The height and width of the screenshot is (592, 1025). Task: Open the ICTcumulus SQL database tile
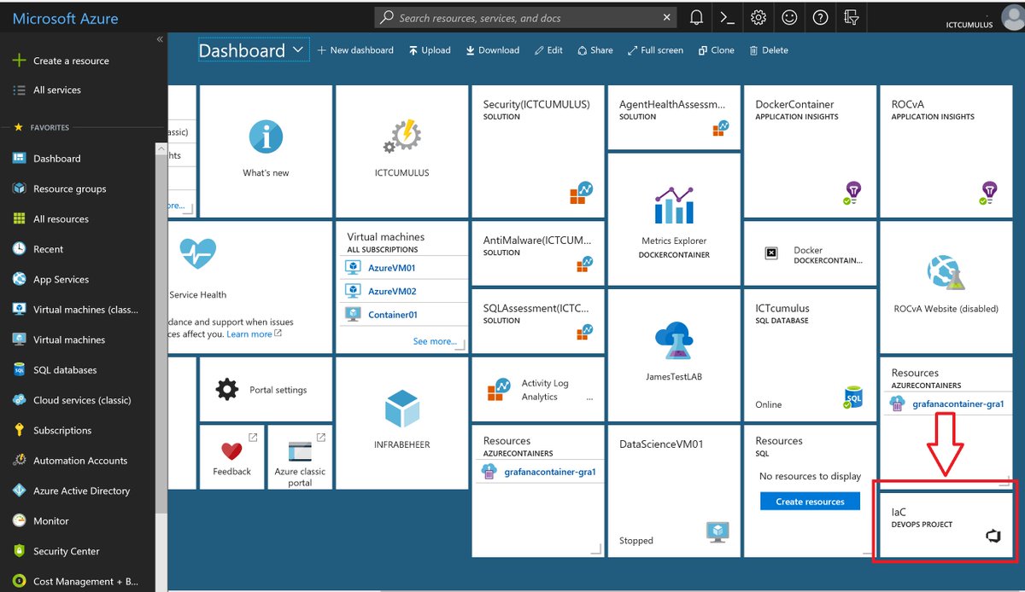tap(810, 355)
